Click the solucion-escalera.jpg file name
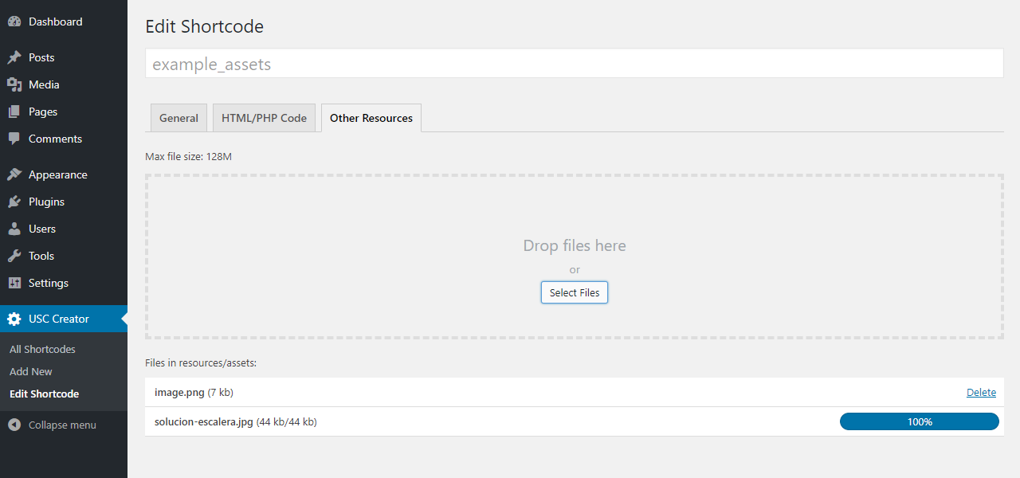Viewport: 1020px width, 478px height. (x=204, y=421)
